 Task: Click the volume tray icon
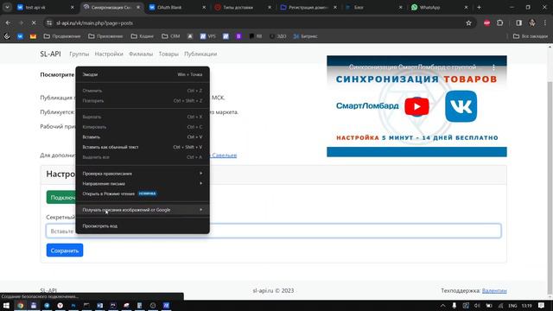click(477, 306)
